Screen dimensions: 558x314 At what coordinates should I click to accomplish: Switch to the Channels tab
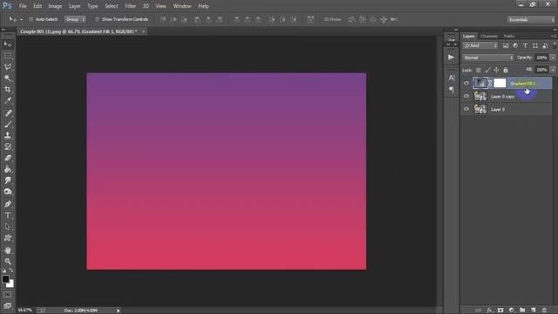[489, 36]
